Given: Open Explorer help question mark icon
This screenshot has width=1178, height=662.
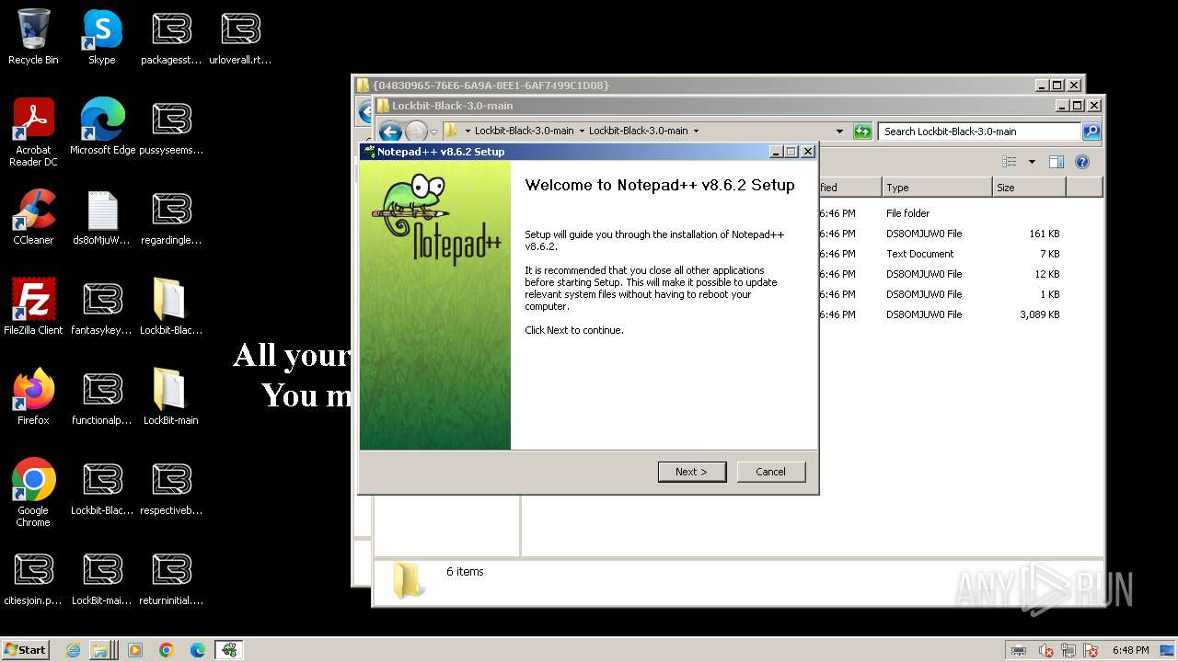Looking at the screenshot, I should pyautogui.click(x=1082, y=162).
